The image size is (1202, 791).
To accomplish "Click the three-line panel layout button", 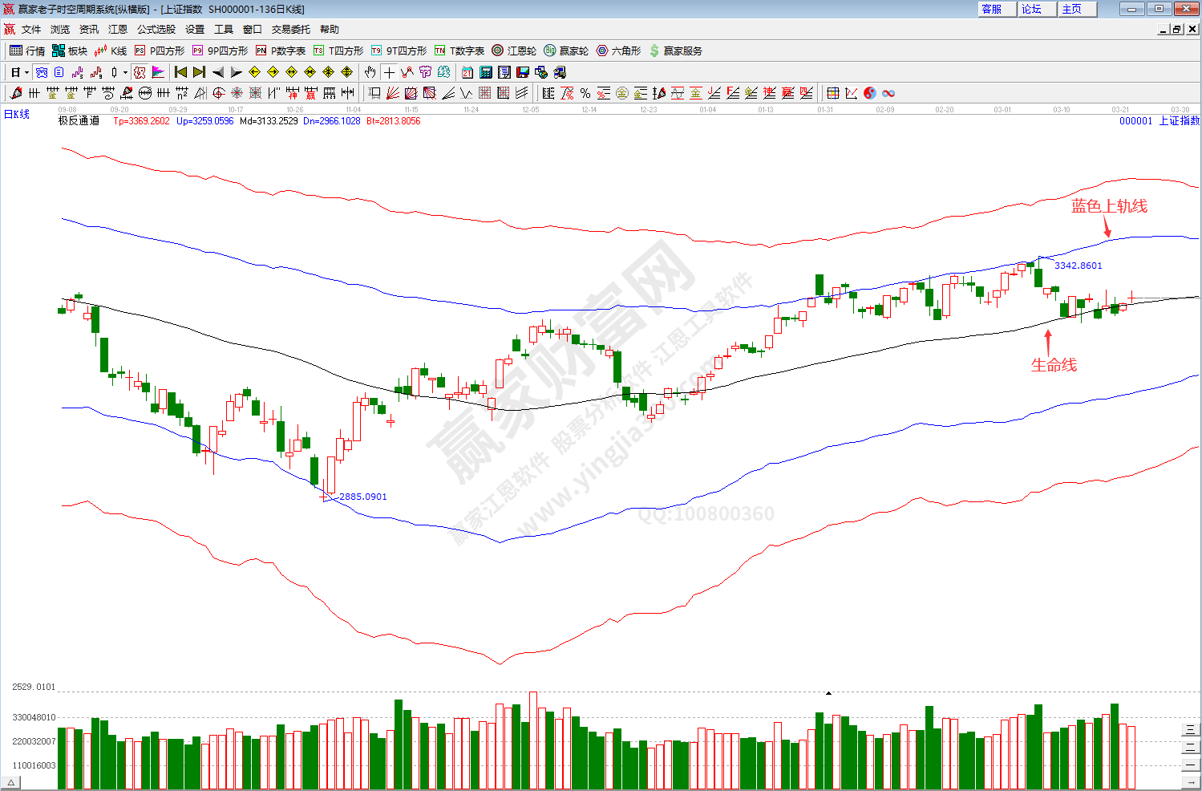I will (1191, 729).
